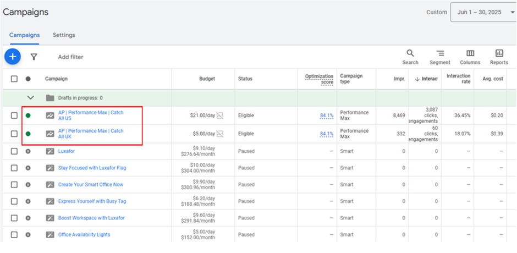Open the filter funnel icon
This screenshot has height=253, width=517.
34,57
